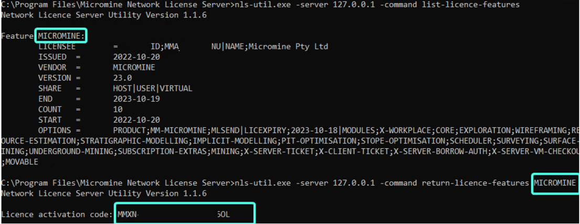This screenshot has height=224, width=580.
Task: Click the IMPLICIT-MODELLING module entry
Action: tap(236, 141)
